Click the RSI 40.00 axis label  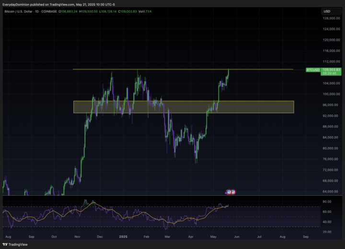coord(327,222)
